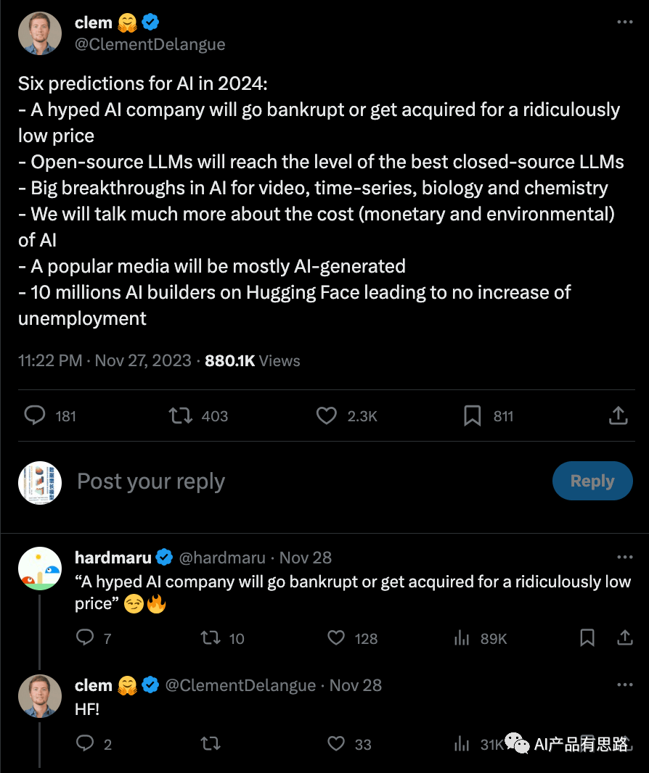Viewport: 649px width, 773px height.
Task: Open replies on the main tweet
Action: point(35,416)
